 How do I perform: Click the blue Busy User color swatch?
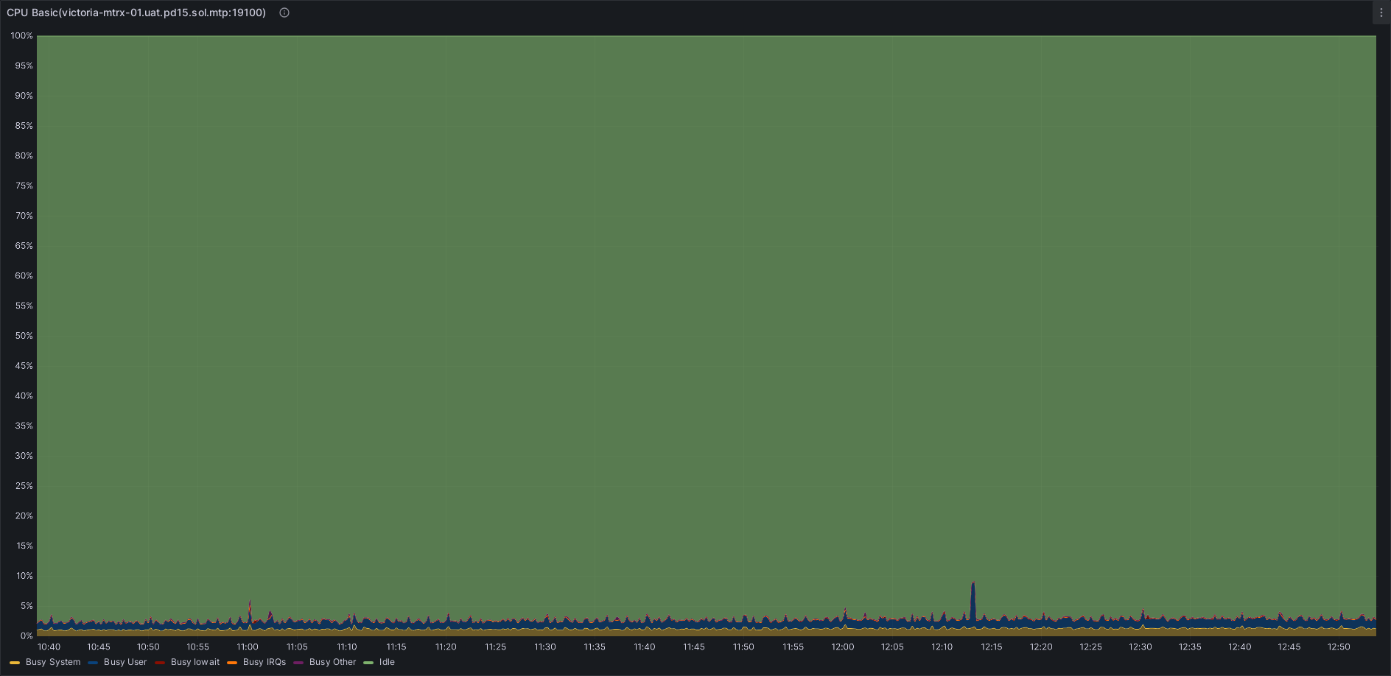(x=93, y=663)
